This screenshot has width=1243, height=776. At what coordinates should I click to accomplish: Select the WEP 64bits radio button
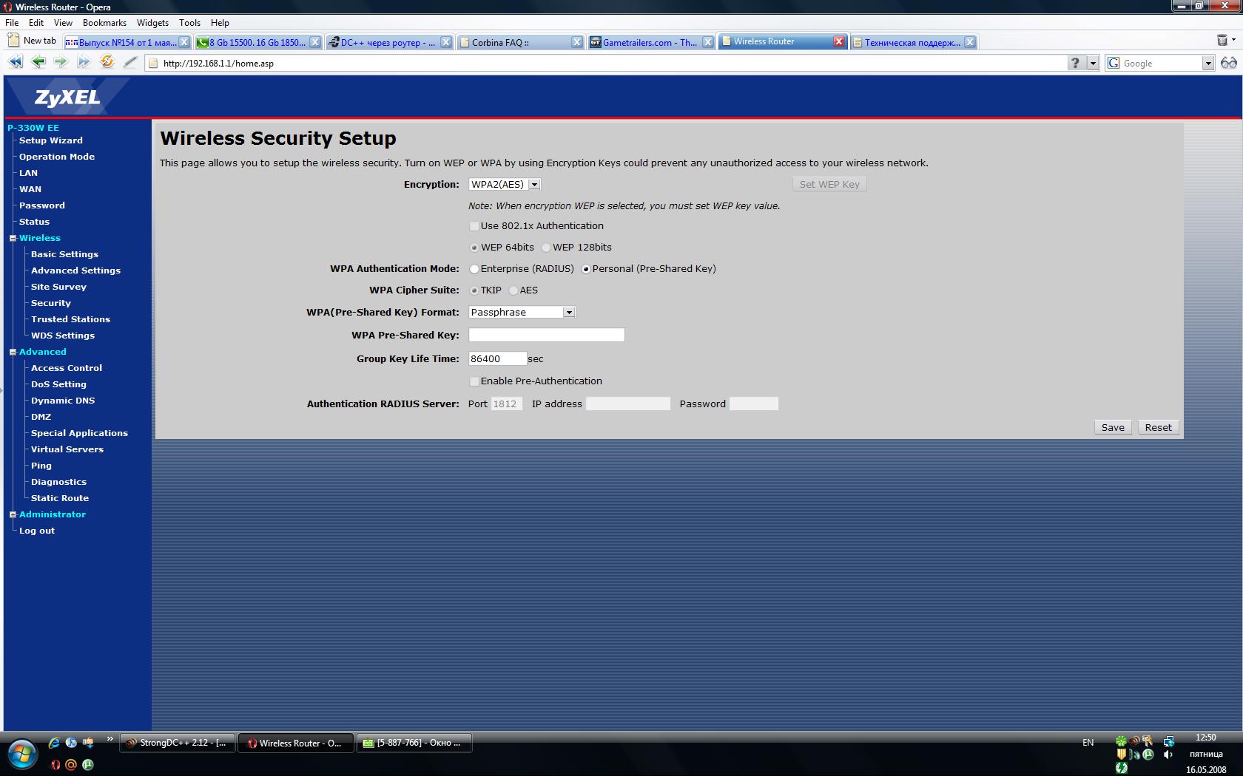[474, 248]
